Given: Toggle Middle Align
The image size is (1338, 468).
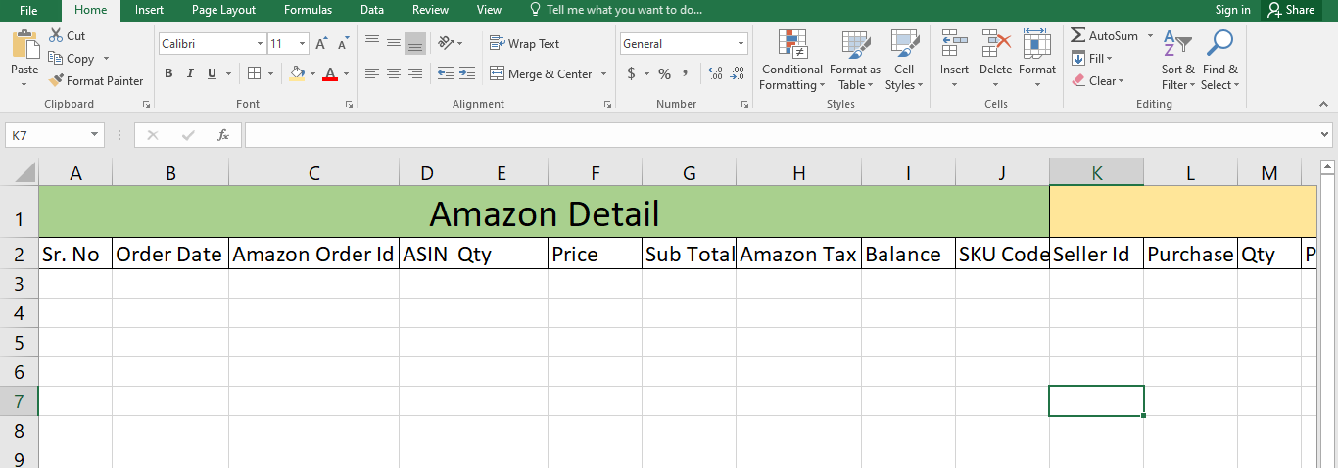Looking at the screenshot, I should pos(394,43).
